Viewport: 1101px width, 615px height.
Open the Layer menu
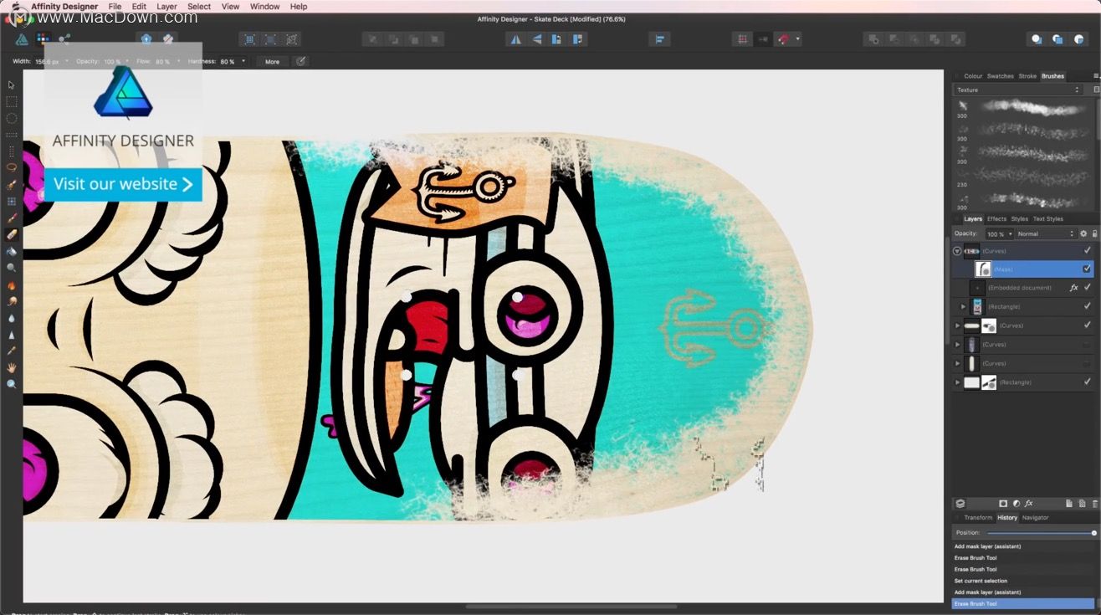[166, 6]
